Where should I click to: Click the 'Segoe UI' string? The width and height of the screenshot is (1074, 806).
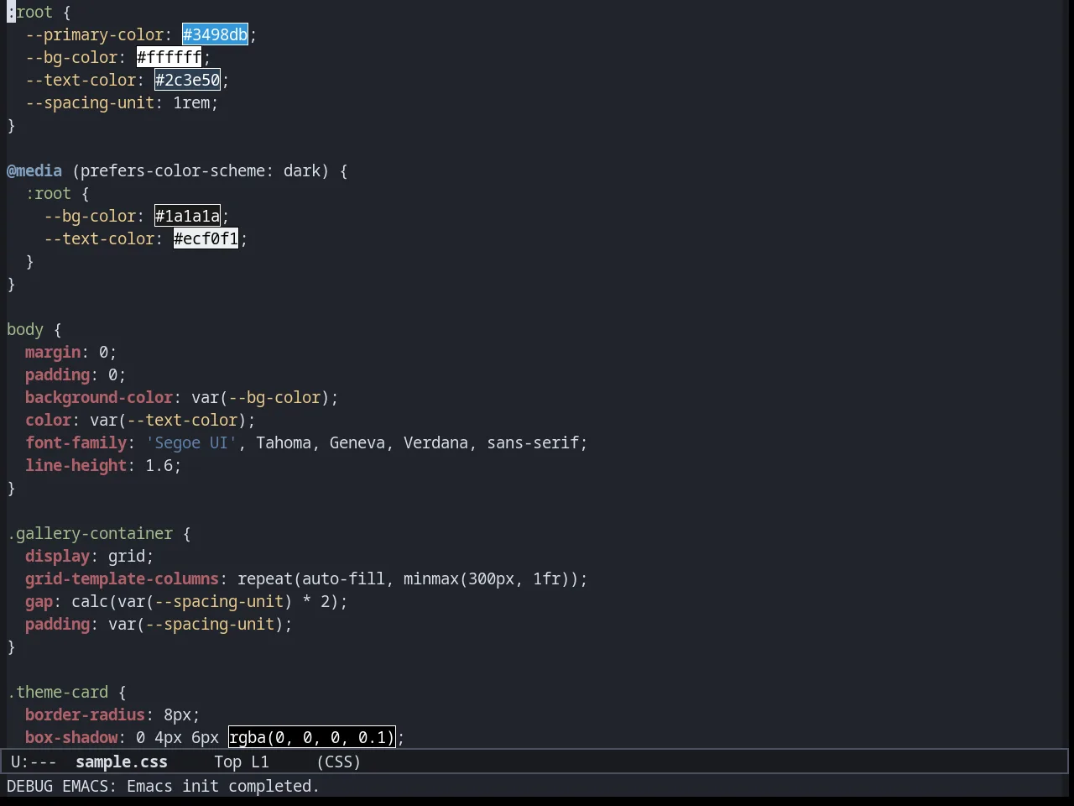pyautogui.click(x=191, y=442)
